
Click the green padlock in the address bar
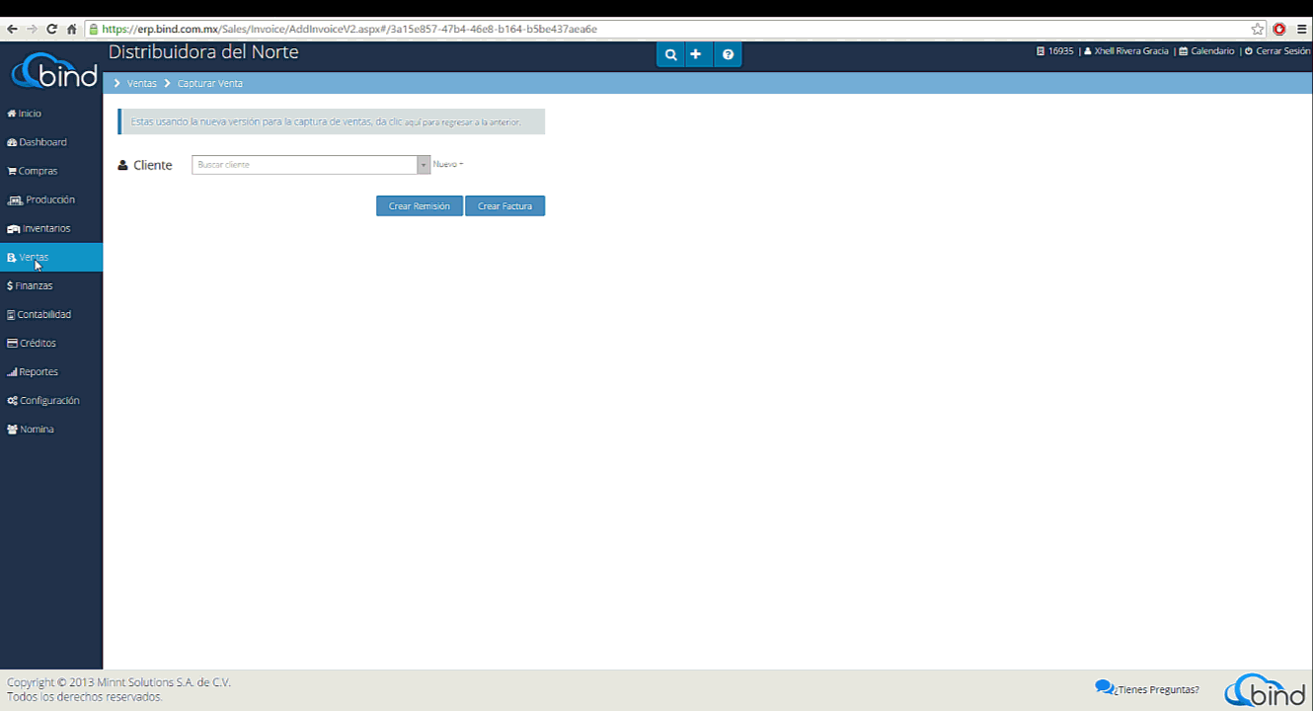[x=94, y=29]
